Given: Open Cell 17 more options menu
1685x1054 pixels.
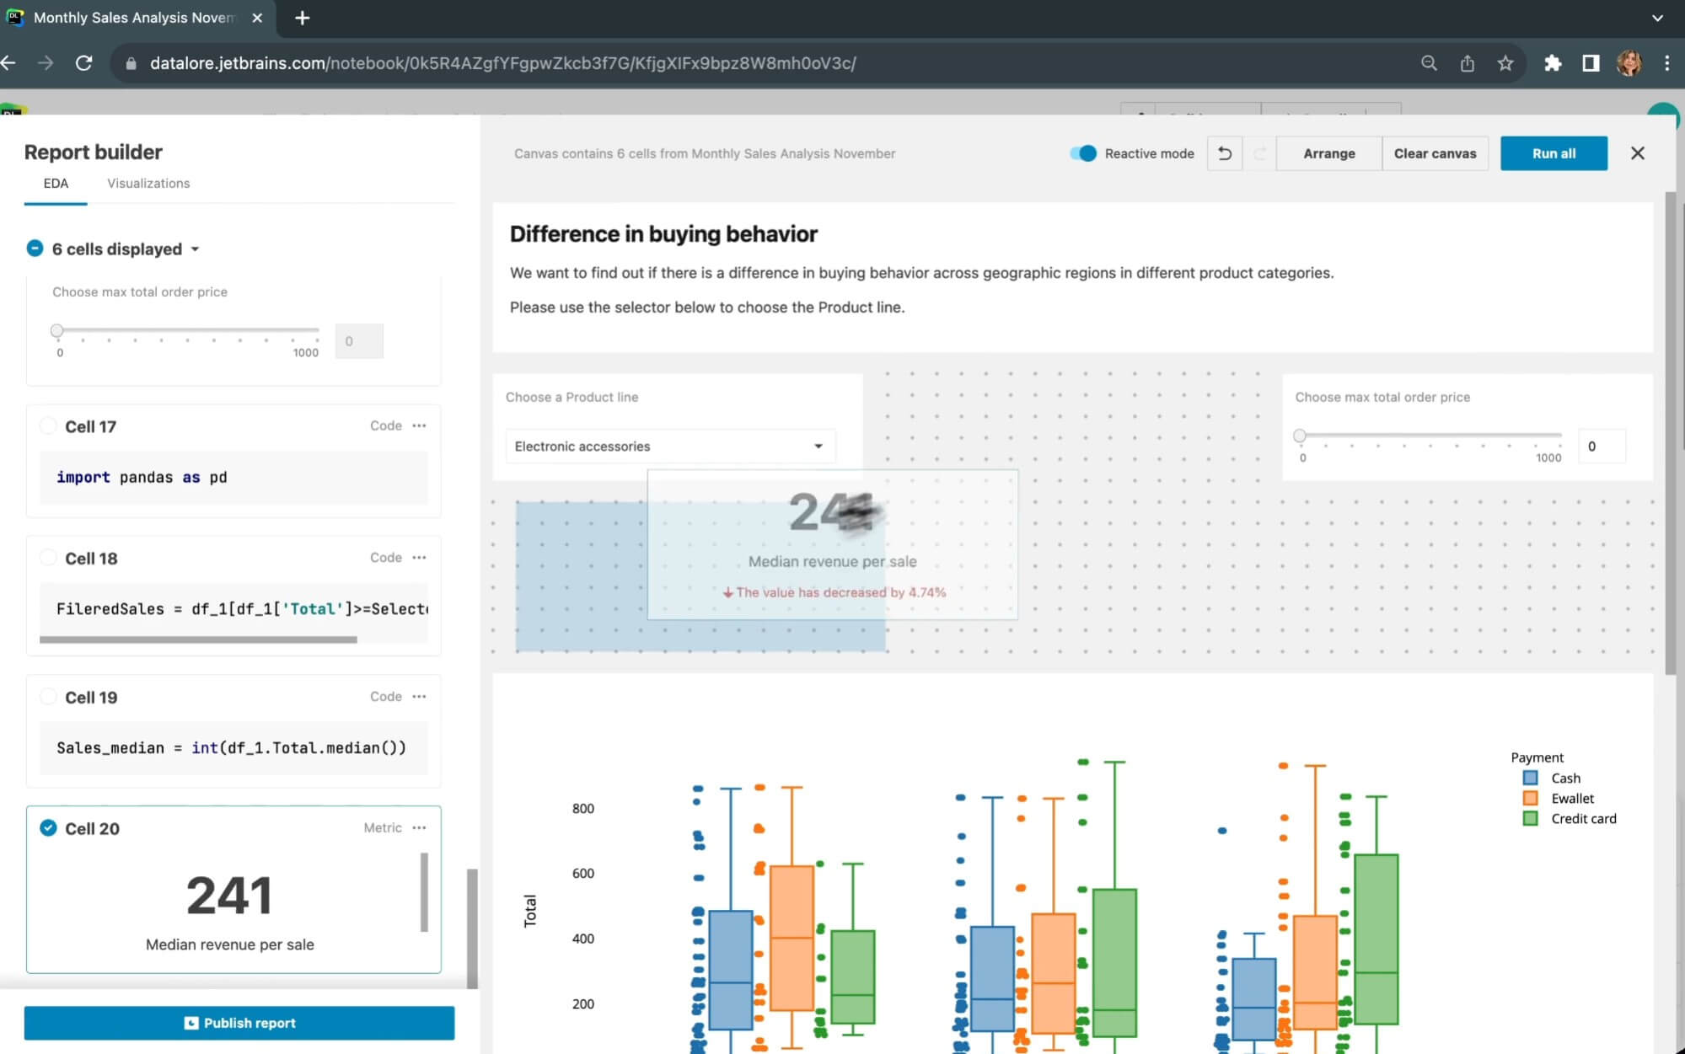Looking at the screenshot, I should click(419, 426).
